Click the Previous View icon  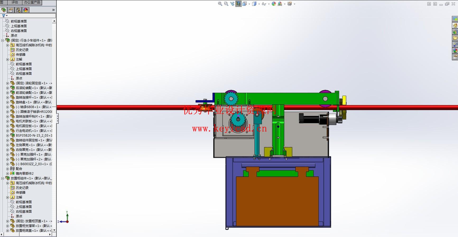232,4
